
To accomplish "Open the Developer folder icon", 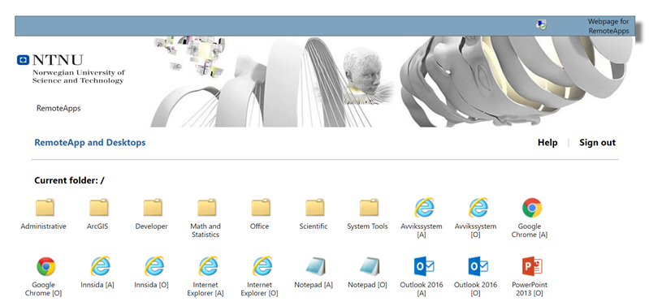I will [153, 208].
